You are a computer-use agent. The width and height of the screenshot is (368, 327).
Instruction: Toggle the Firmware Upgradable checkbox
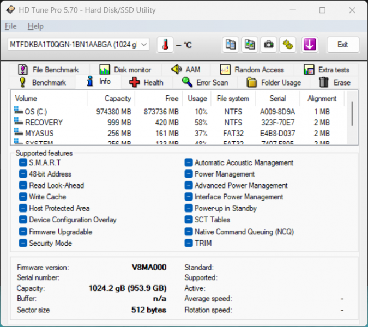[x=23, y=232]
